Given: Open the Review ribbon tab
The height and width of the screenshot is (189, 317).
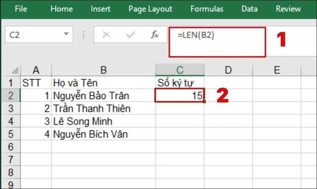Looking at the screenshot, I should 288,9.
